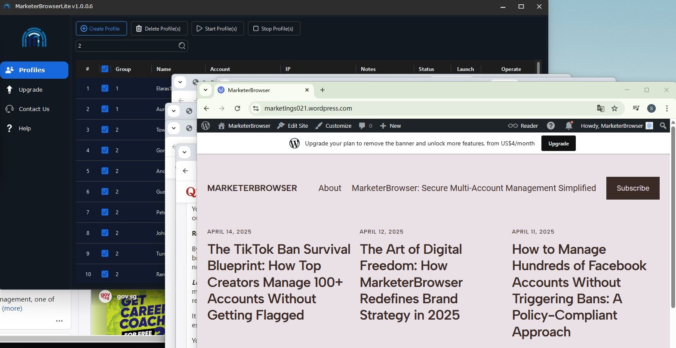The width and height of the screenshot is (676, 348).
Task: Click Customize in WordPress admin bar
Action: click(x=333, y=126)
